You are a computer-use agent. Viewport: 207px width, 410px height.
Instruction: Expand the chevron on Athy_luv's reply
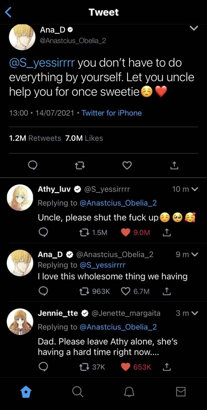pyautogui.click(x=195, y=189)
